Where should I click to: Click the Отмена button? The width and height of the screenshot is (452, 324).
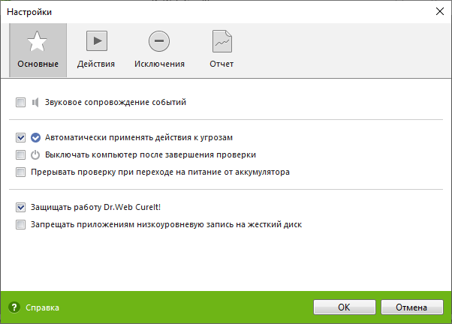[x=412, y=307]
